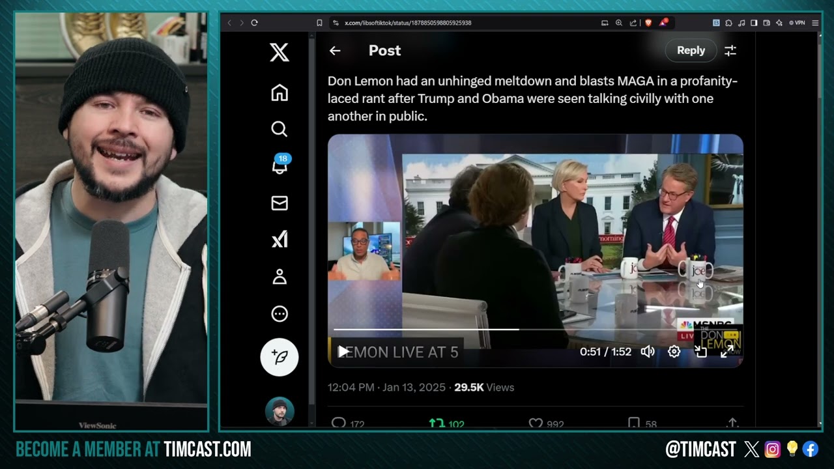Open the More circle menu
Screen dimensions: 834x469
point(280,314)
